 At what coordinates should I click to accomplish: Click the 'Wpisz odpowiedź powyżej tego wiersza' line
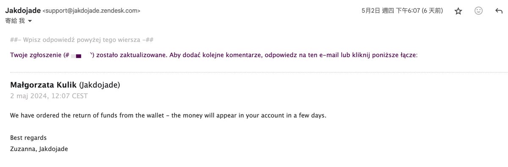coord(81,40)
